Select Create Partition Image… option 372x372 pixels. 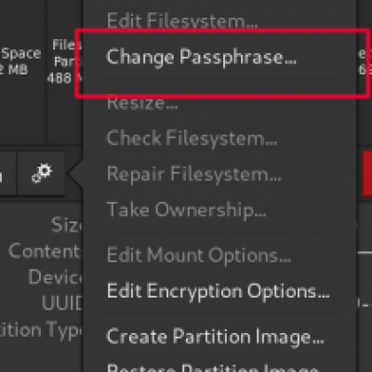click(216, 337)
